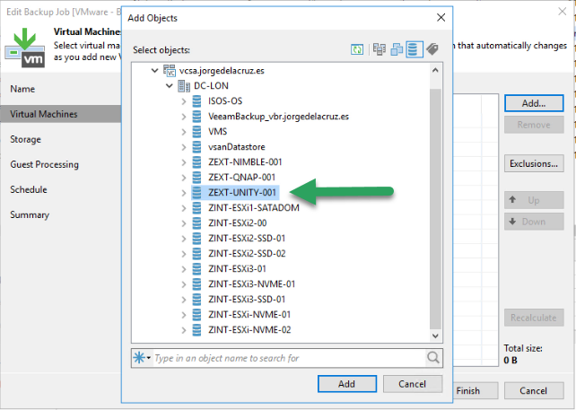
Task: Click Cancel in Edit Backup Job window
Action: [x=534, y=390]
